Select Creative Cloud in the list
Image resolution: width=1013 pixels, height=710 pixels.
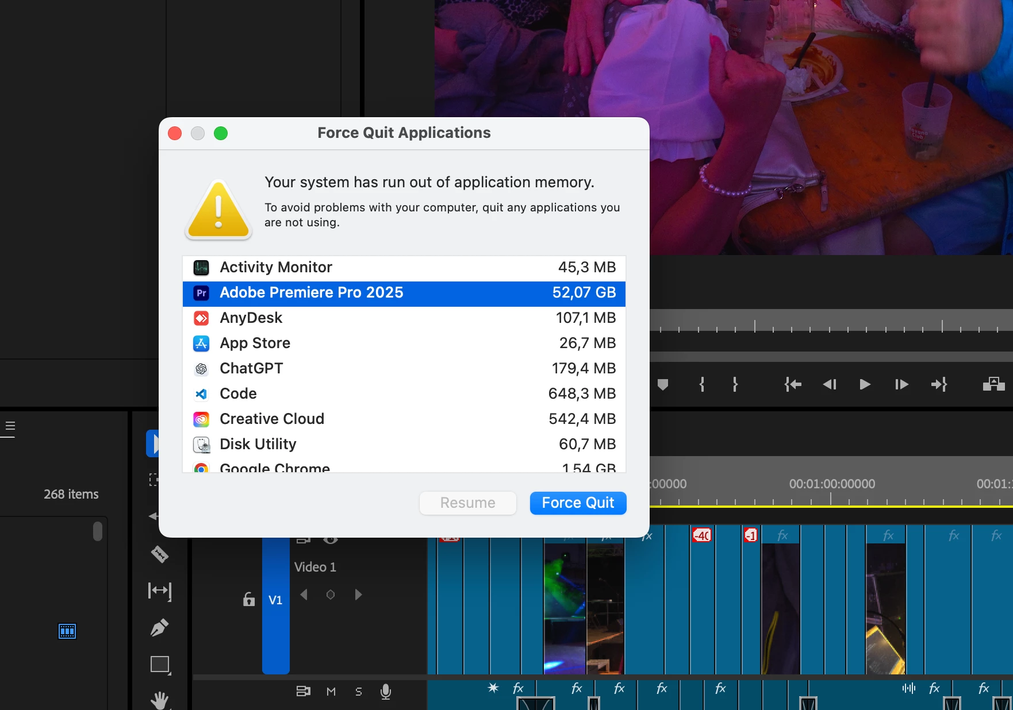(404, 419)
